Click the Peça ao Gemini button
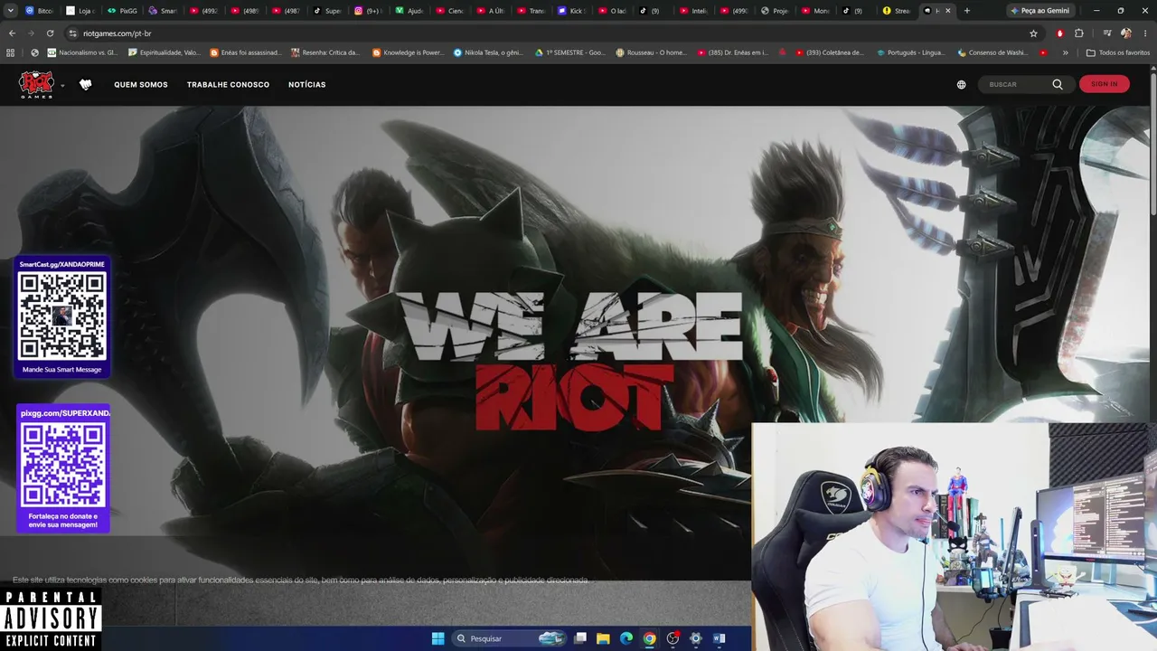Viewport: 1157px width, 651px height. 1039,11
